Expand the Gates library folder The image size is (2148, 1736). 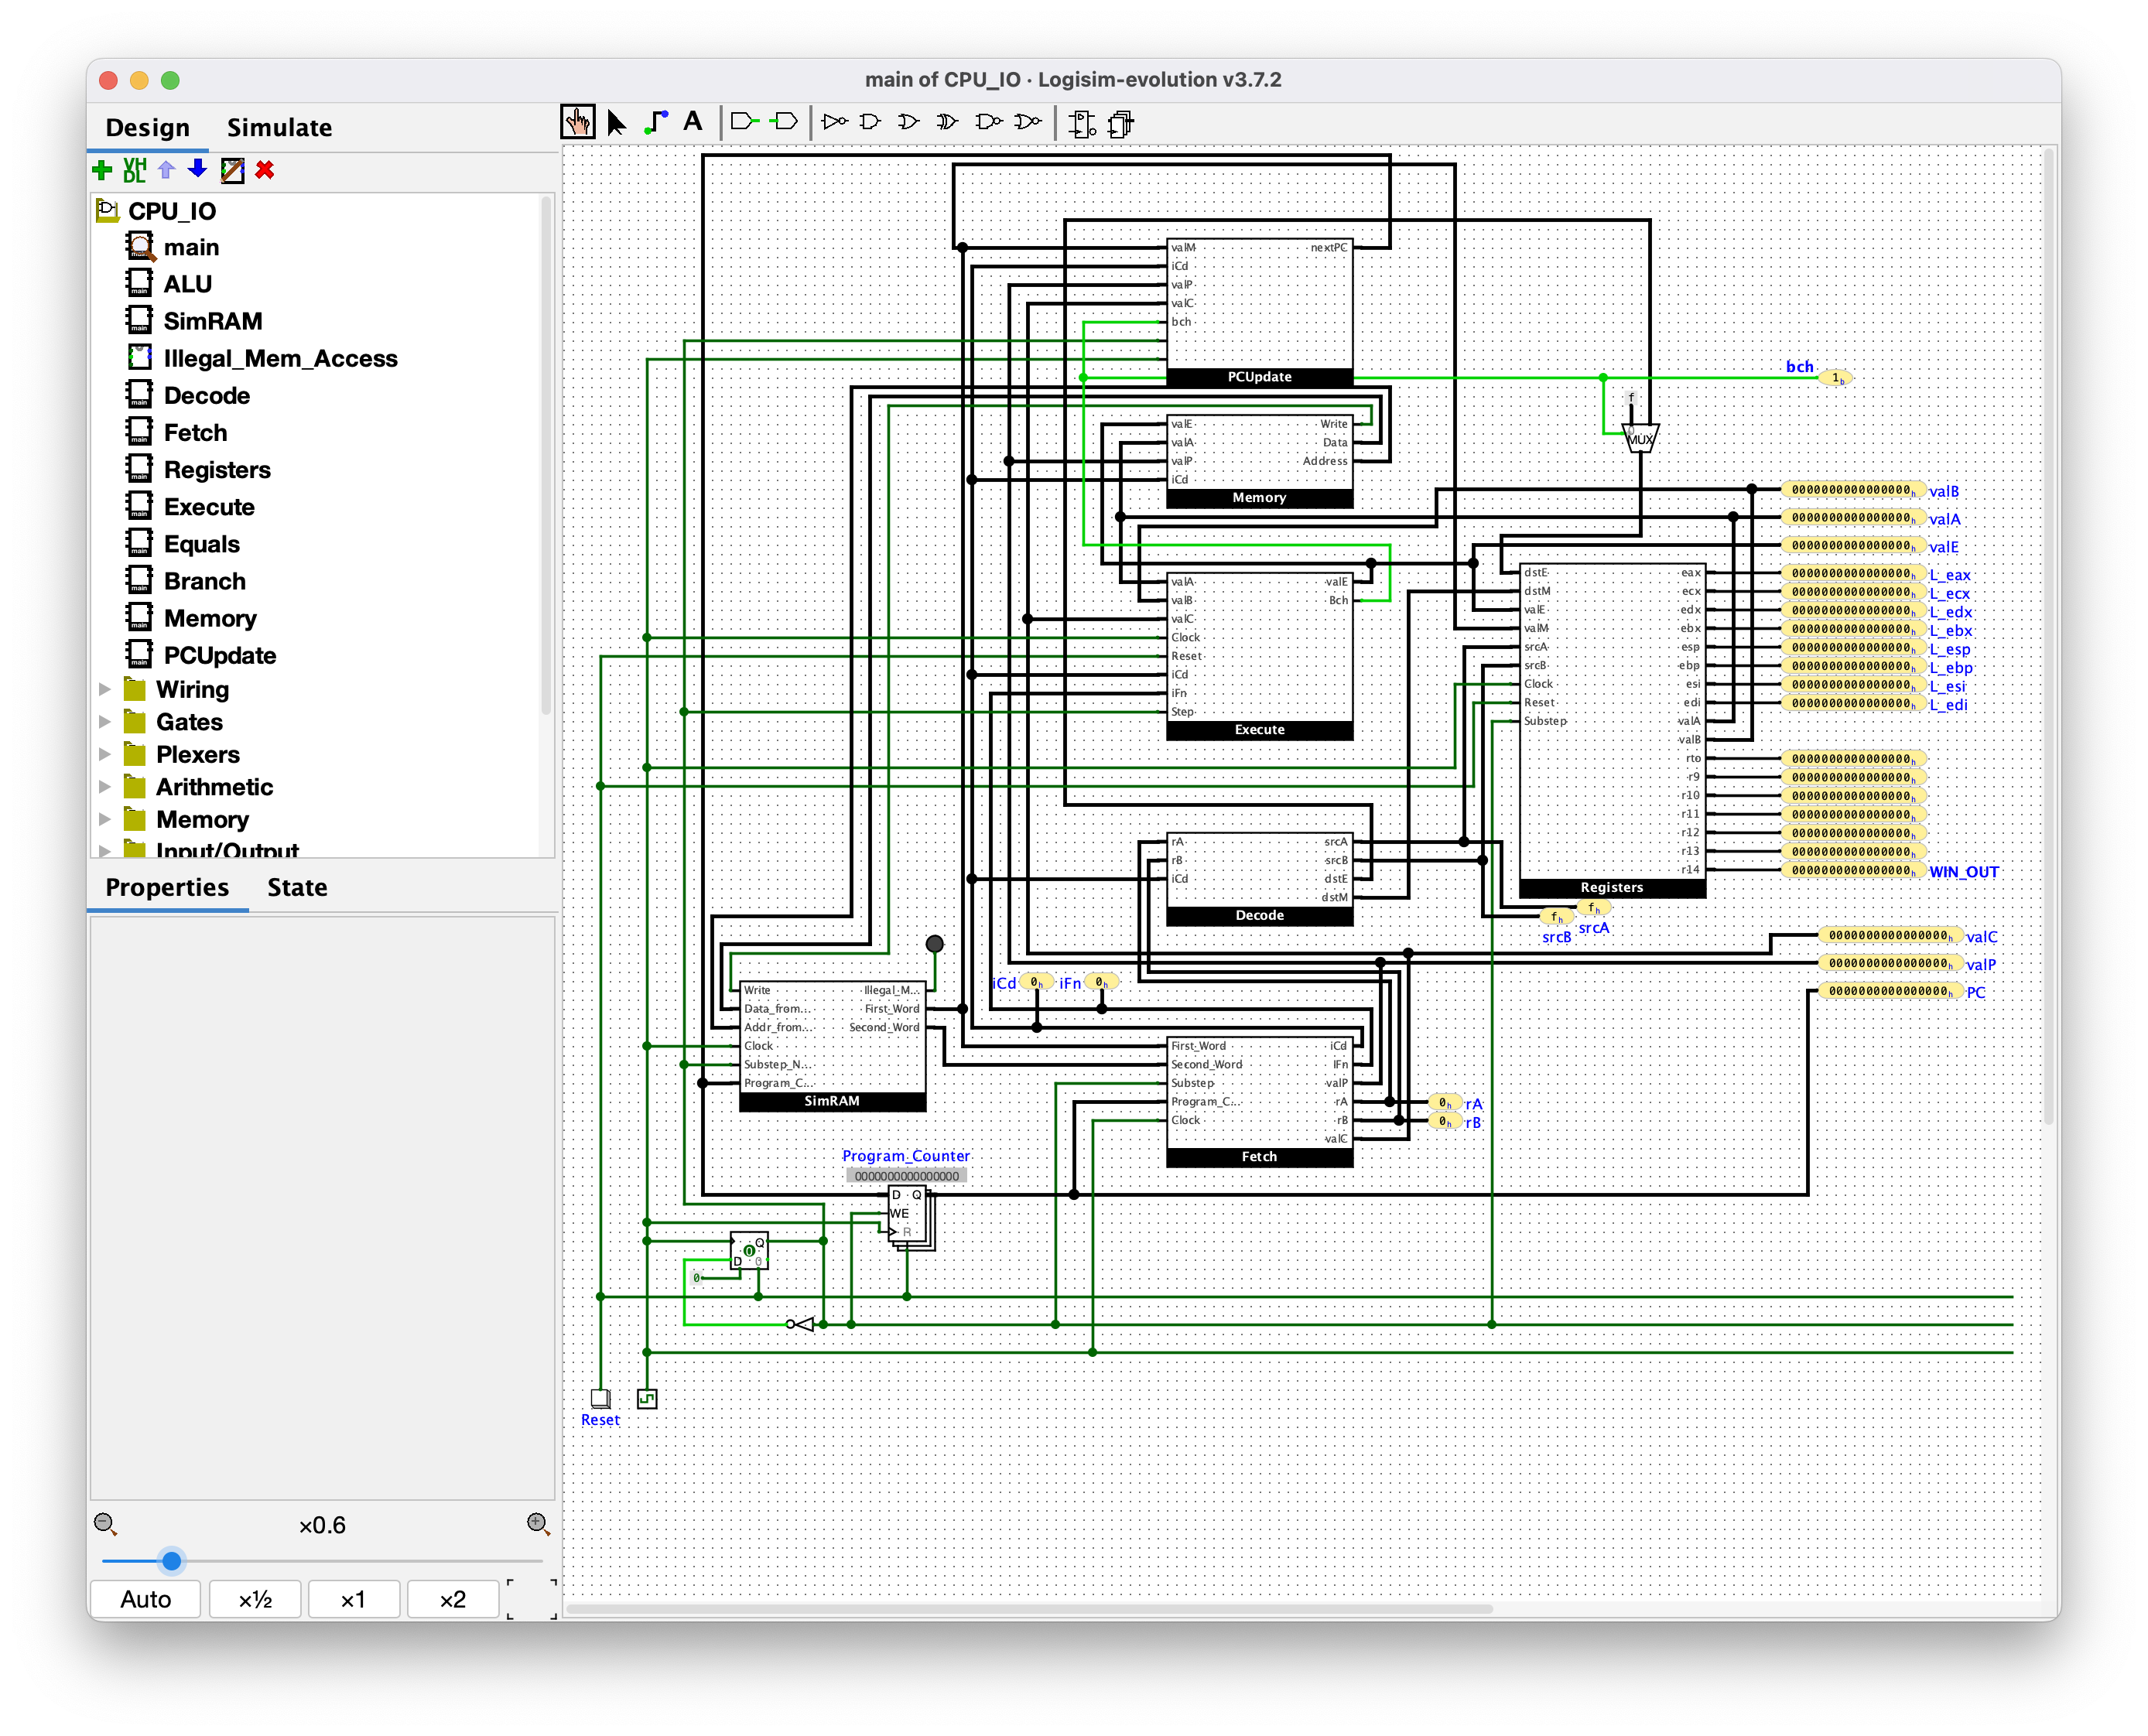[105, 722]
